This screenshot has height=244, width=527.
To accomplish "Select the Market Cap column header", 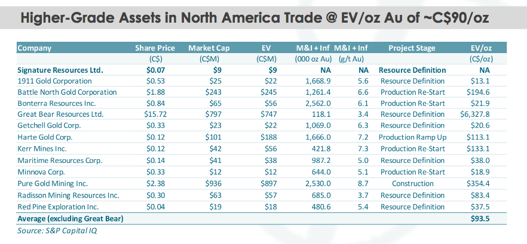I will point(209,48).
